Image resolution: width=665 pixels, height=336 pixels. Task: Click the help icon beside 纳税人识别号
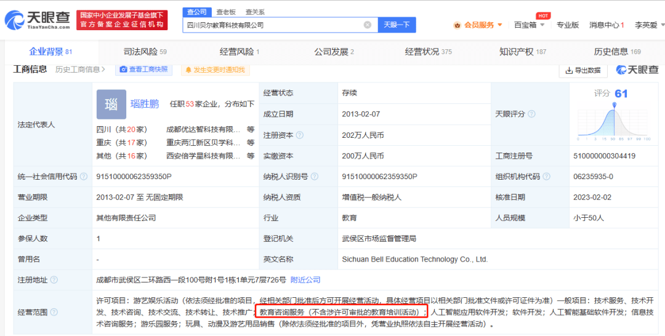coord(314,177)
